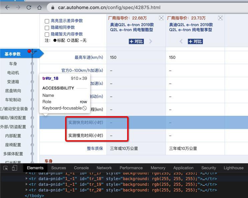Click 实测慢充时间(小时) label

tap(85, 136)
